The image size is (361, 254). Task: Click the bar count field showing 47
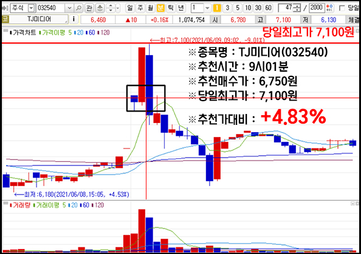[286, 8]
